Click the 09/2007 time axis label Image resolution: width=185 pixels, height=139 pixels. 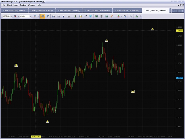click(x=102, y=137)
